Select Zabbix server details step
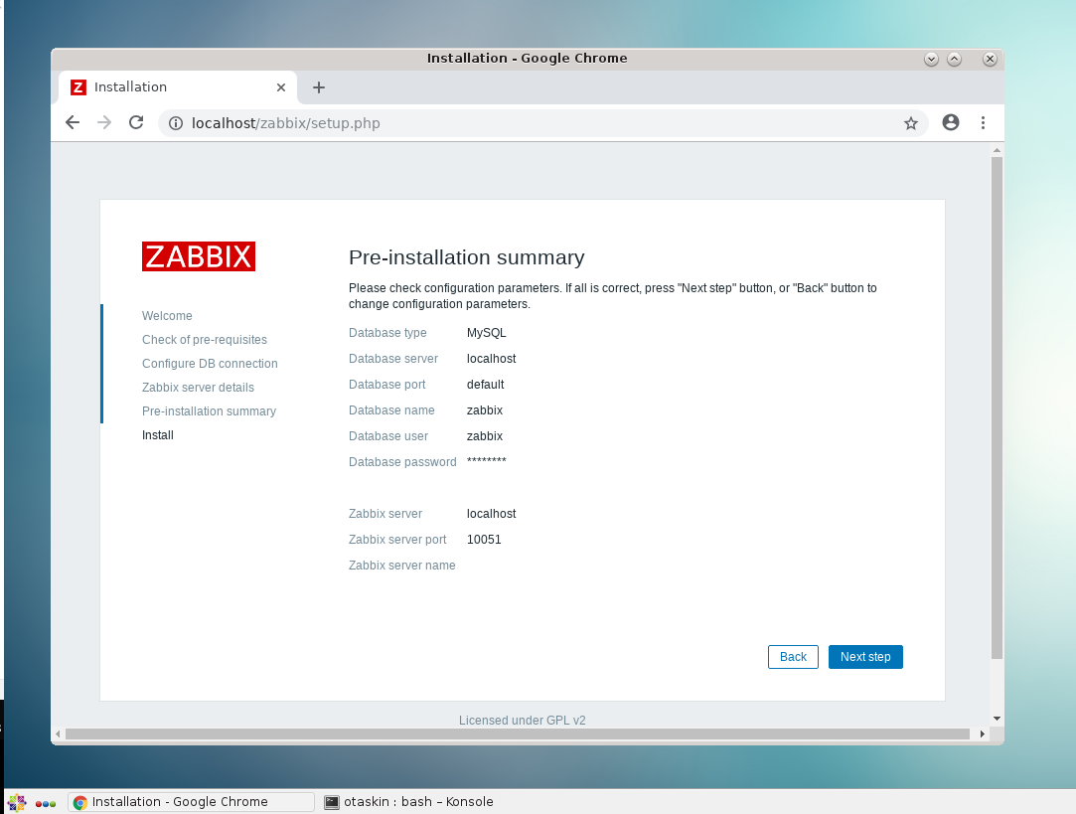 (x=198, y=388)
